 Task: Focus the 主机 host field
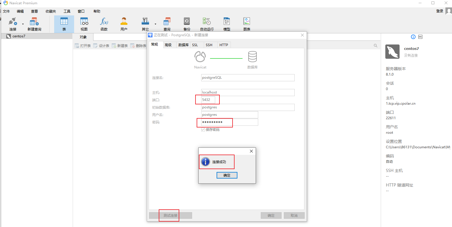248,92
